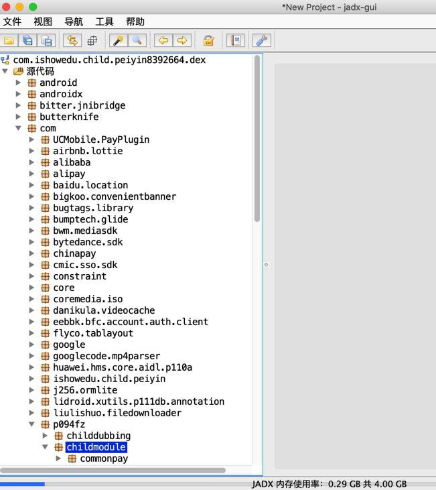Open the 导航 menu

tap(74, 21)
